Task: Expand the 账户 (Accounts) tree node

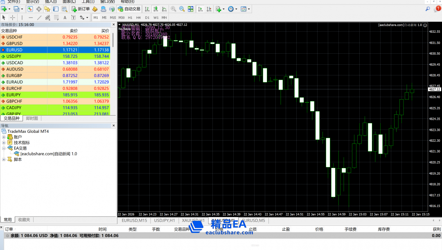Action: [x=4, y=137]
